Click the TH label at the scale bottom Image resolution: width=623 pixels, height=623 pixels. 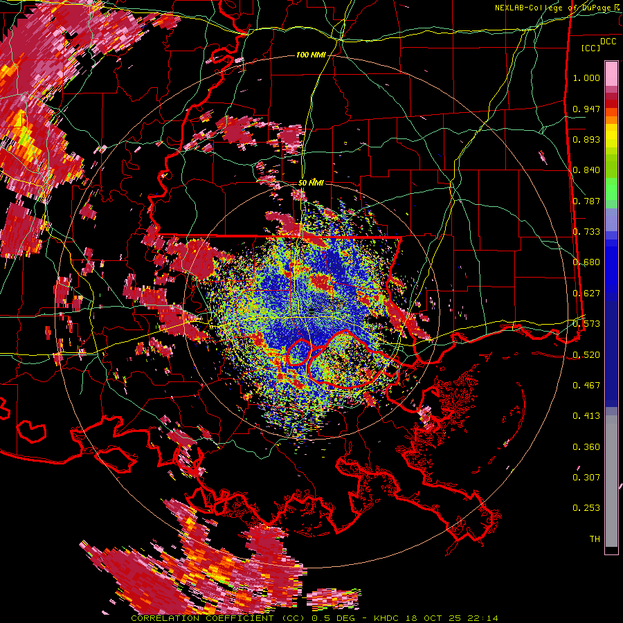click(595, 539)
